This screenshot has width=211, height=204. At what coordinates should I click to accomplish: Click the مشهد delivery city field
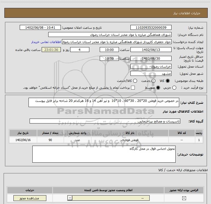tap(151, 74)
